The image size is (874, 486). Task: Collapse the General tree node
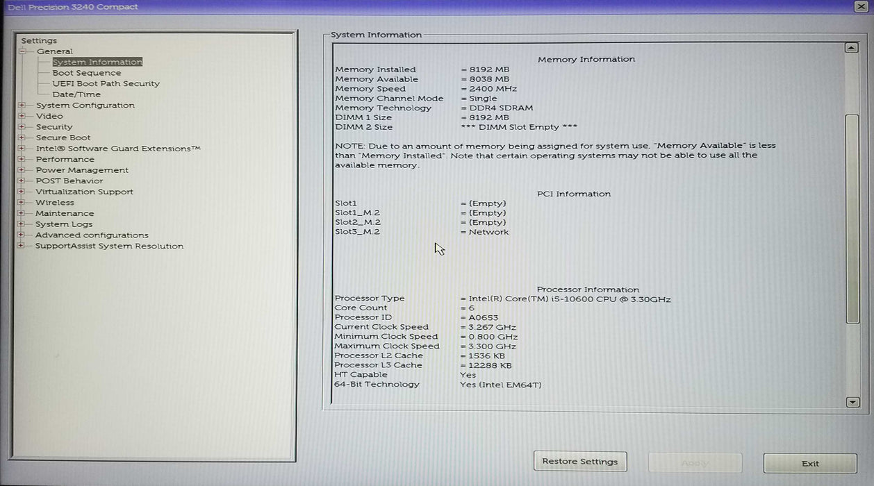coord(22,51)
